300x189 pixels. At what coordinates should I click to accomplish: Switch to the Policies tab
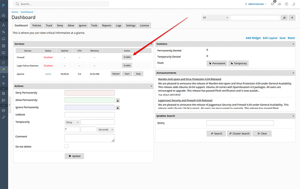37,25
